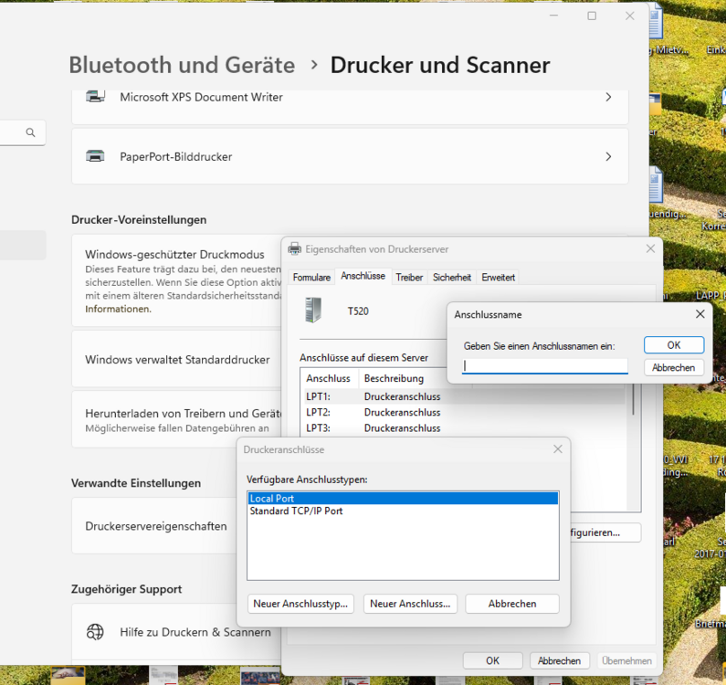Click the Anschlussname text input field

coord(545,366)
